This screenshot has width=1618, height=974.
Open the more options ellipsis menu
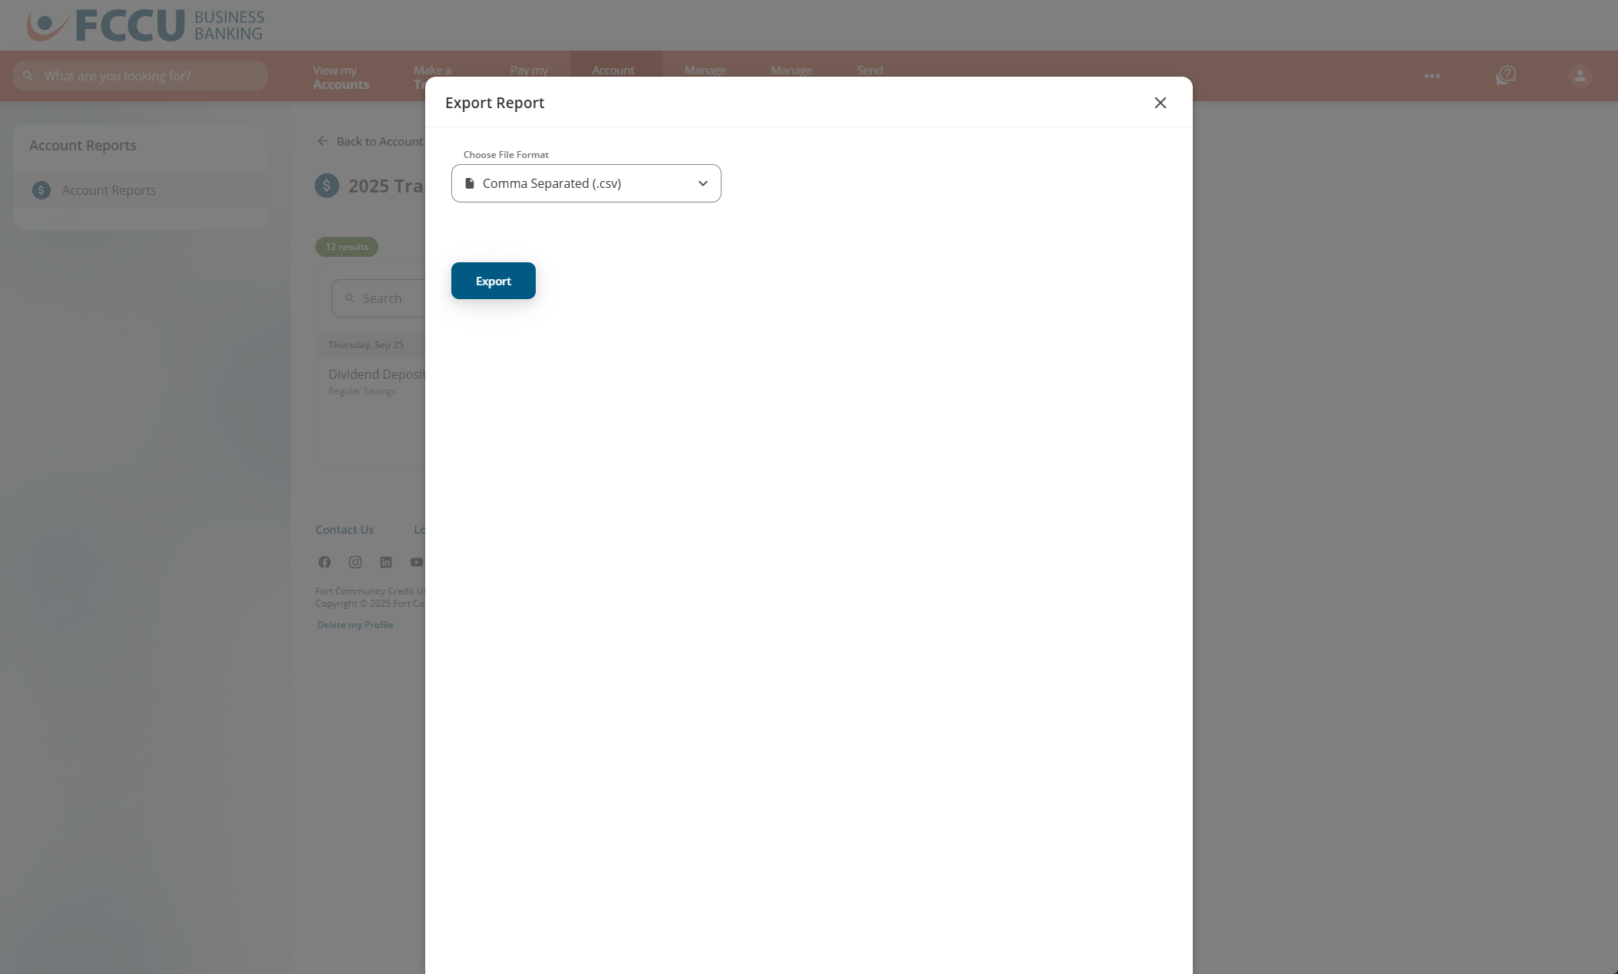[x=1431, y=75]
